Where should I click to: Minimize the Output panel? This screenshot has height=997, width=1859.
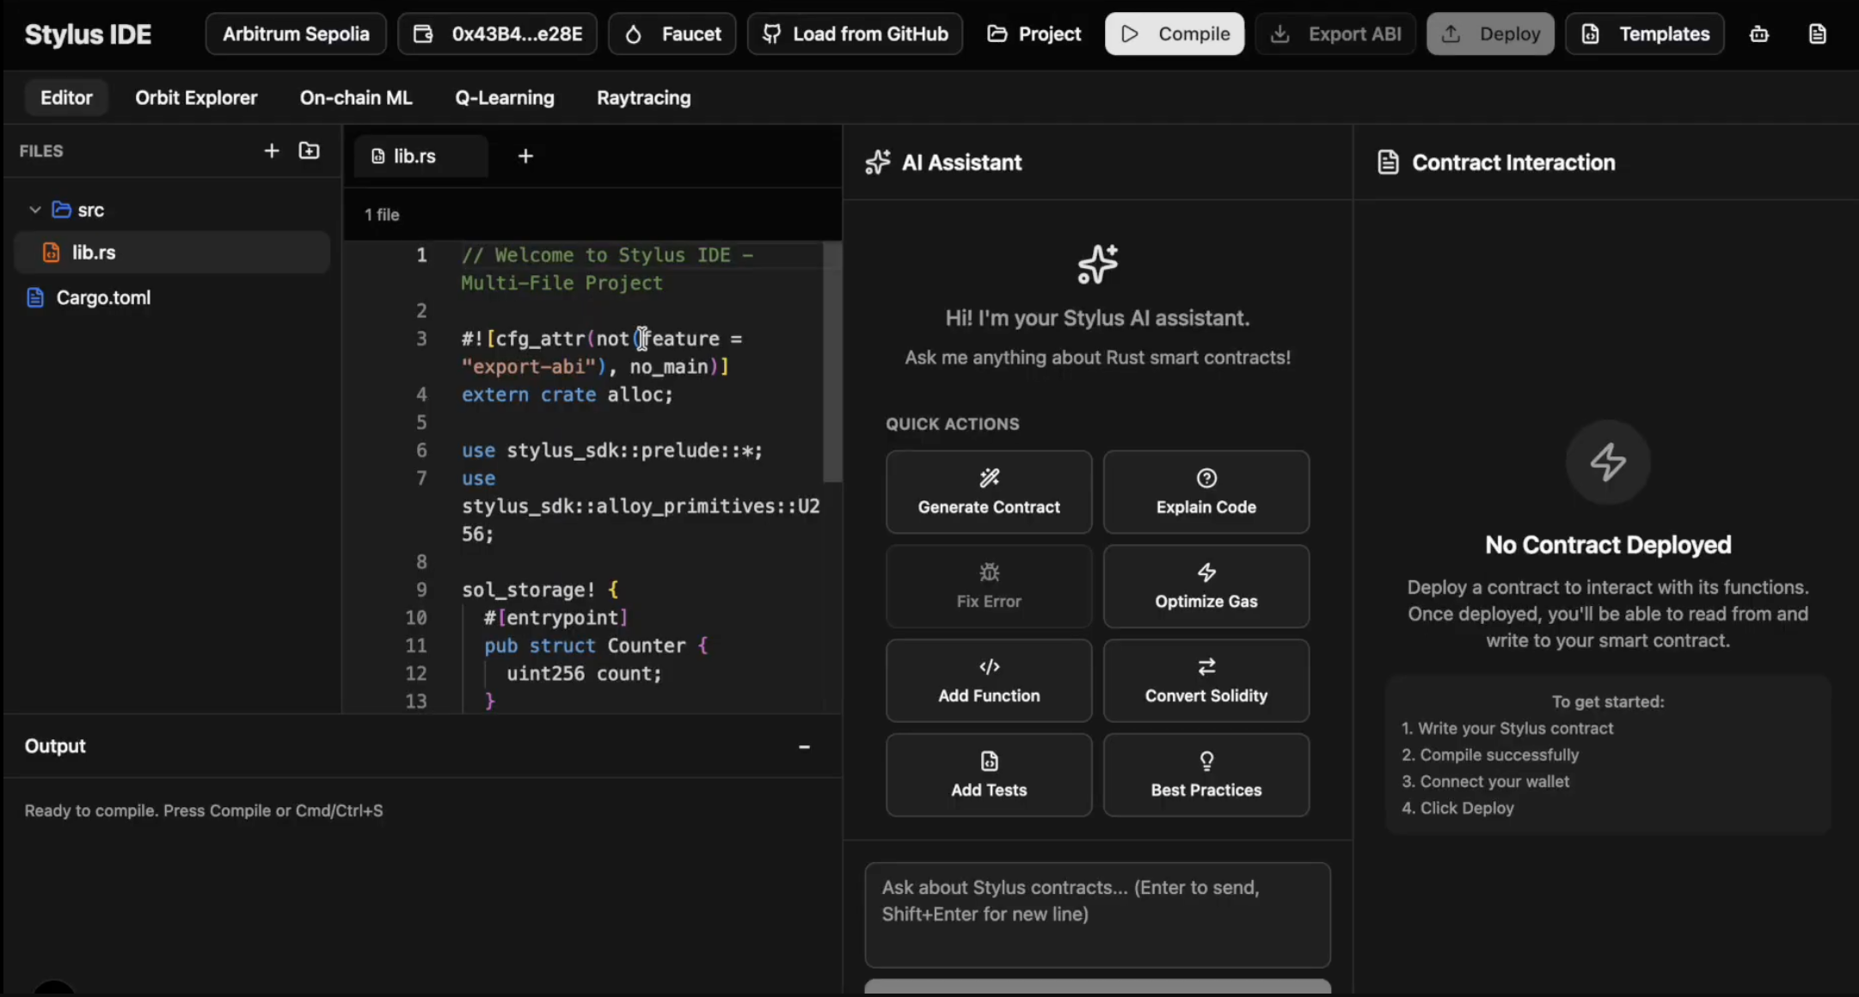pos(804,746)
